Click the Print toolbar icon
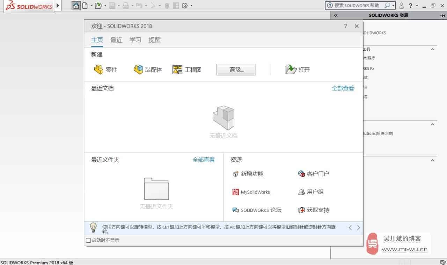The image size is (447, 265). [126, 6]
